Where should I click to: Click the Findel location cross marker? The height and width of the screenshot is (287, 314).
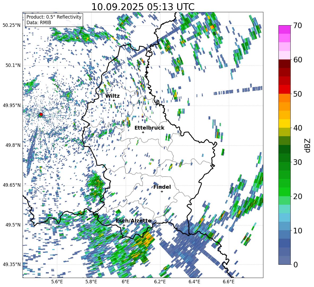coord(162,192)
